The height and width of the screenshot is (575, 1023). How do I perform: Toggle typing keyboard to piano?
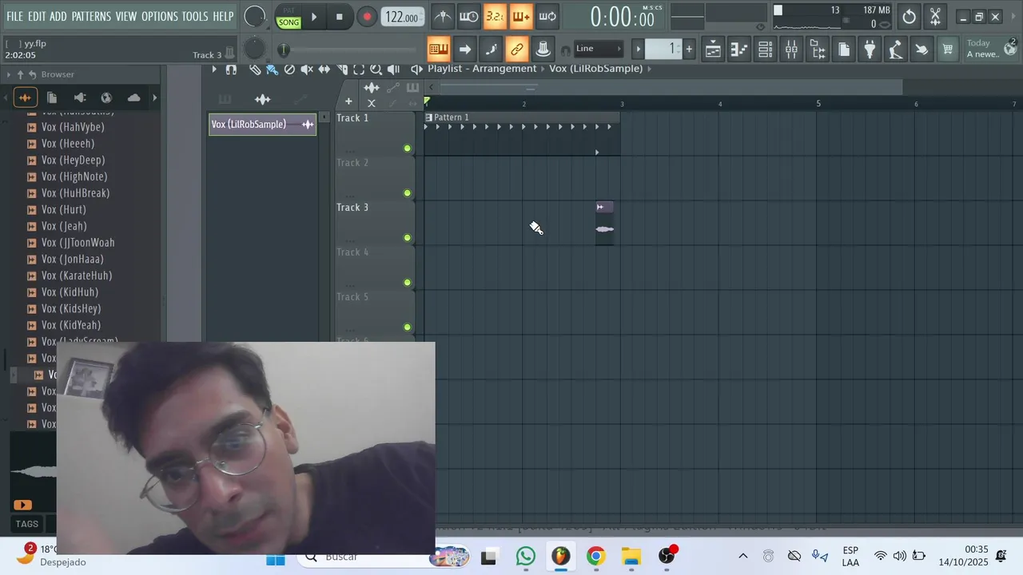(x=438, y=50)
